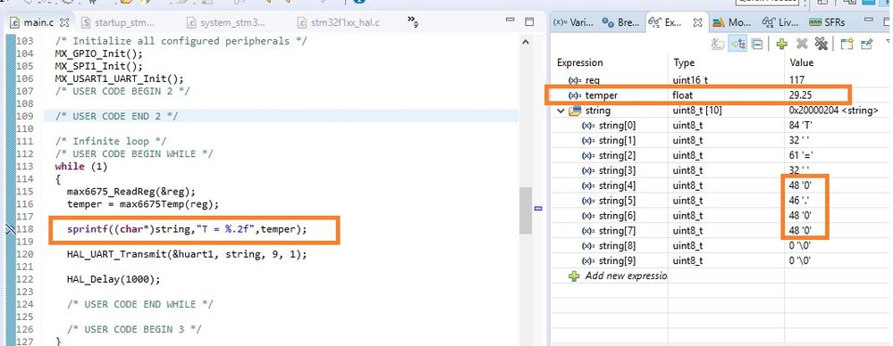Place cursor on sprintf line 118
The height and width of the screenshot is (346, 893).
[187, 229]
